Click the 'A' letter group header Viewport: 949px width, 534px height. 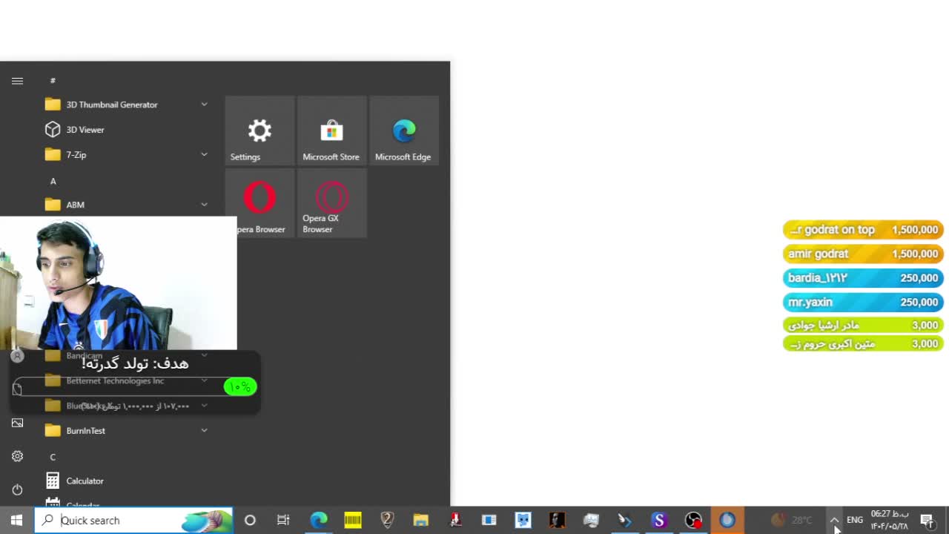53,181
